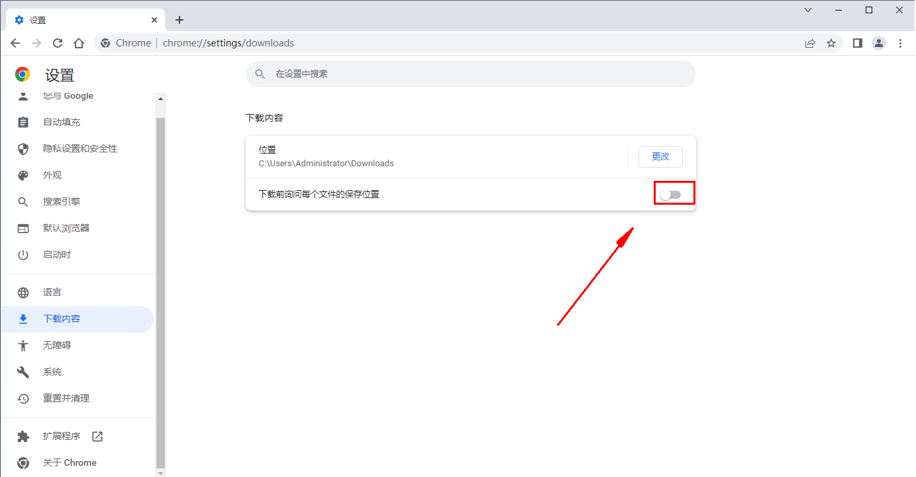Click the palette icon beside 外观
The image size is (916, 477).
pos(23,176)
